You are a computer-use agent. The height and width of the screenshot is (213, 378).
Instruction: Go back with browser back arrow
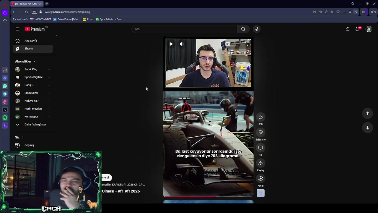tap(14, 12)
